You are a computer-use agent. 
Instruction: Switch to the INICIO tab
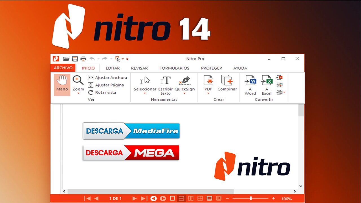[x=88, y=68]
